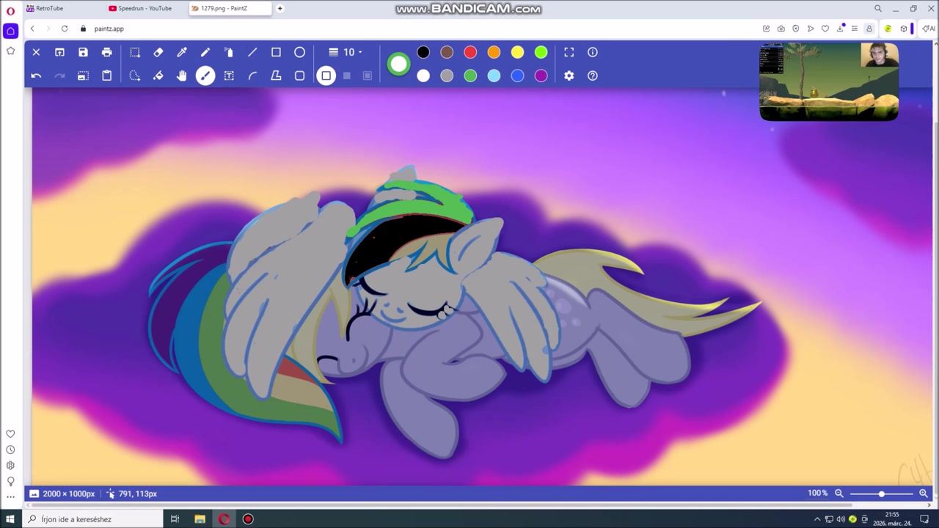Viewport: 939px width, 528px height.
Task: Pick the Eyedropper color picker tool
Action: coord(182,52)
